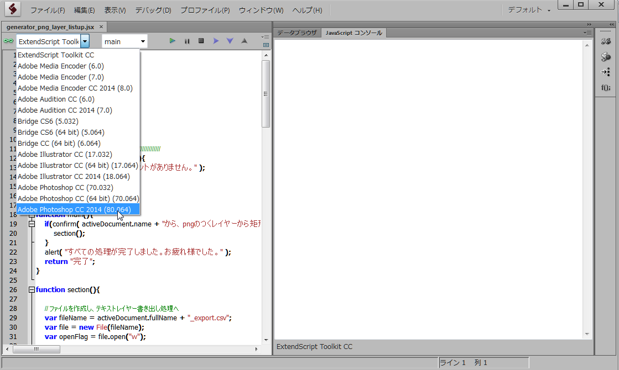619x370 pixels.
Task: Collapse the section function fold marker
Action: (x=32, y=289)
